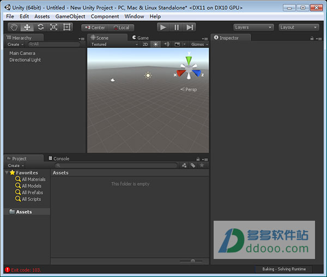Toggle the Inspector lock icon

(312, 38)
